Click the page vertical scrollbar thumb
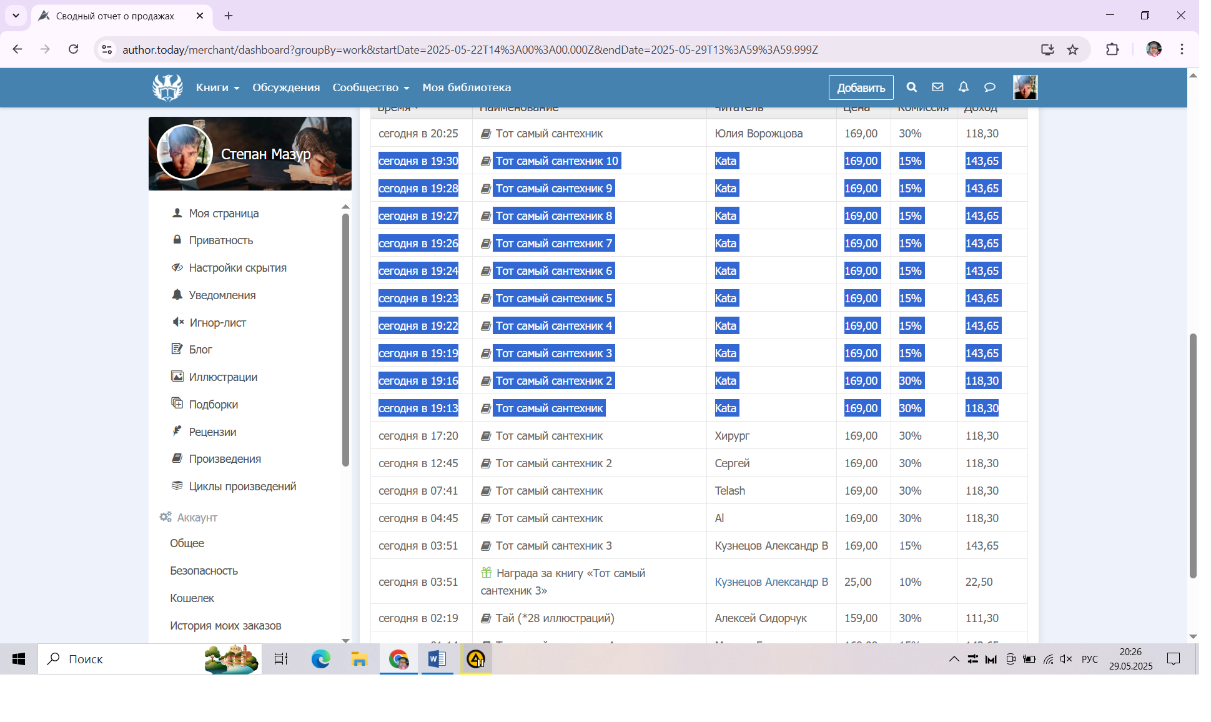 point(1192,456)
